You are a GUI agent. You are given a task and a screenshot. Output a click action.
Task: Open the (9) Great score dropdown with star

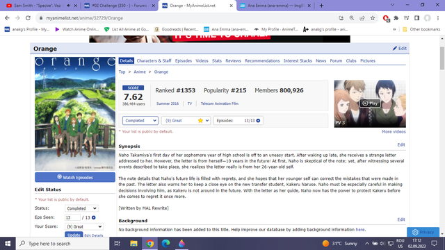[x=186, y=120]
